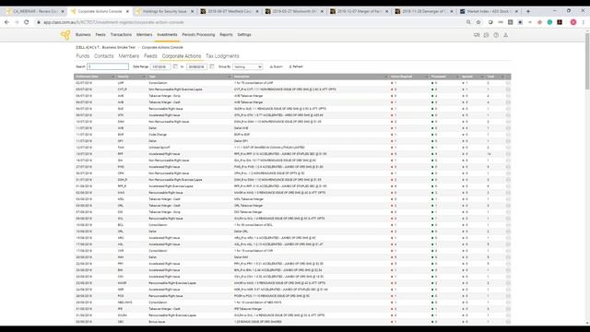Switch to the Market Index browser tab
The width and height of the screenshot is (590, 332).
(489, 12)
